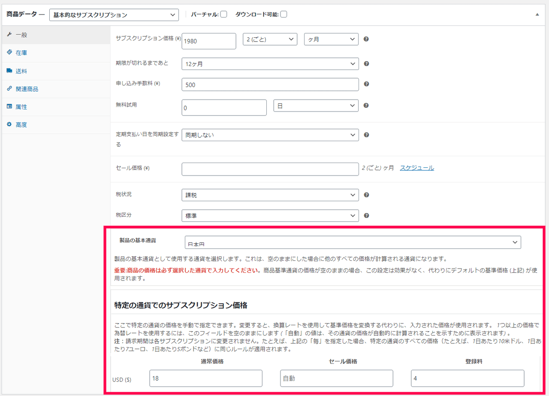Open the 2 (ごと) interval dropdown
Viewport: 549px width, 396px height.
pos(270,39)
